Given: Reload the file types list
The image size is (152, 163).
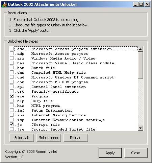Looking at the screenshot, I should click(76, 138).
